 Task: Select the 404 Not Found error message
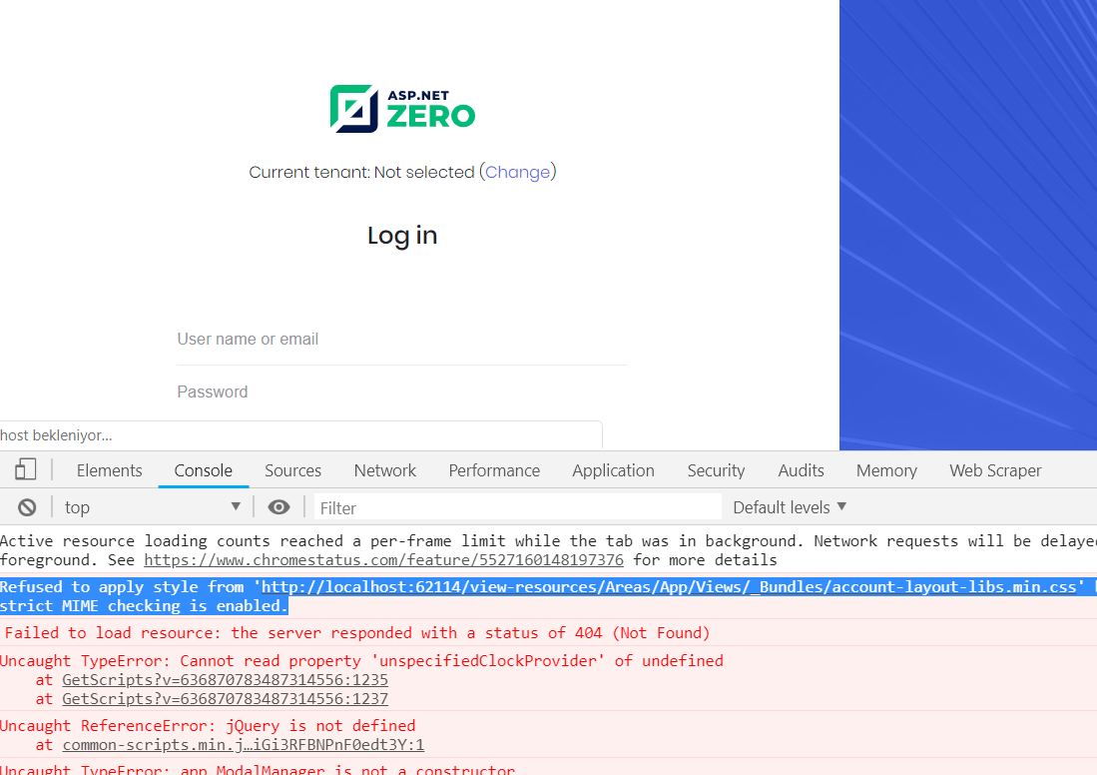pos(357,633)
